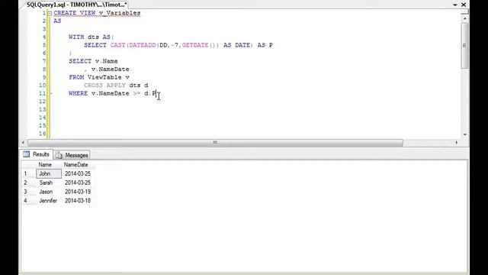
Task: Select John's 2014-03-25 date cell
Action: click(78, 173)
